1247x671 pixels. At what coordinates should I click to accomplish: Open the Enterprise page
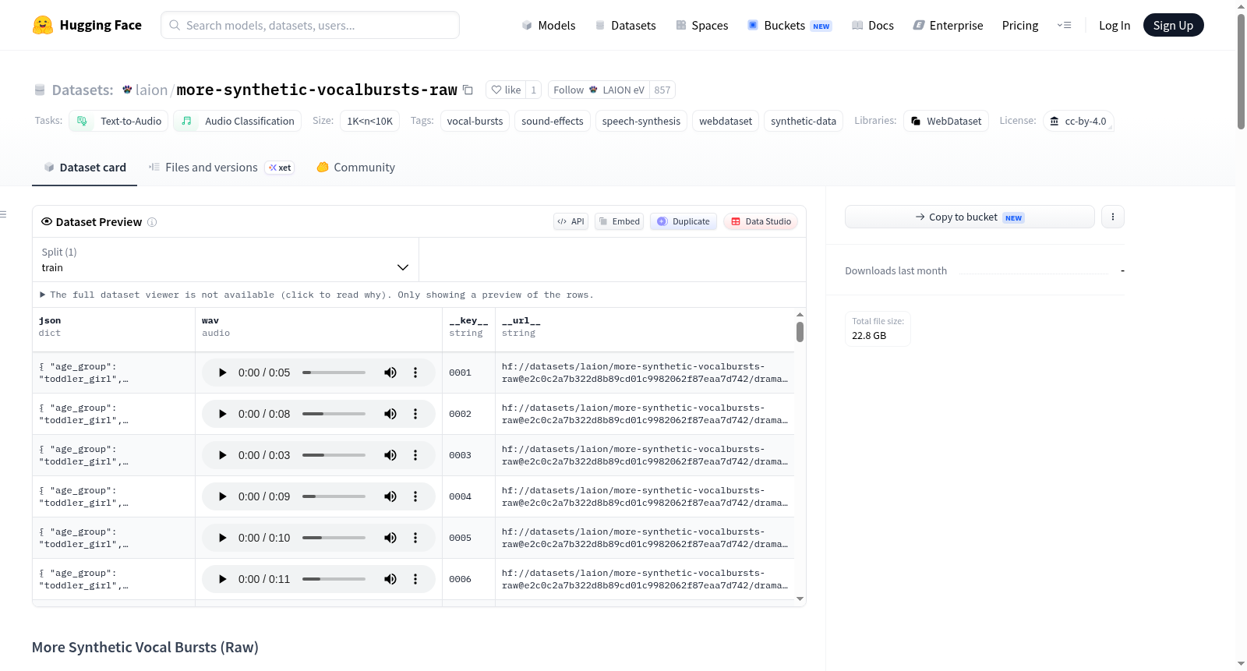[948, 25]
